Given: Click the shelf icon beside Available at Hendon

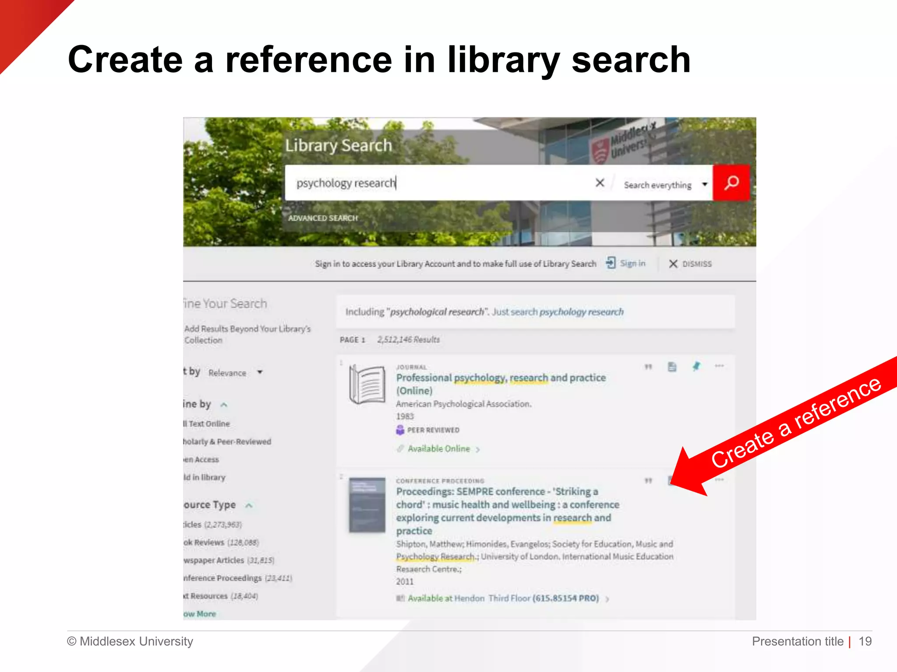Looking at the screenshot, I should point(400,598).
